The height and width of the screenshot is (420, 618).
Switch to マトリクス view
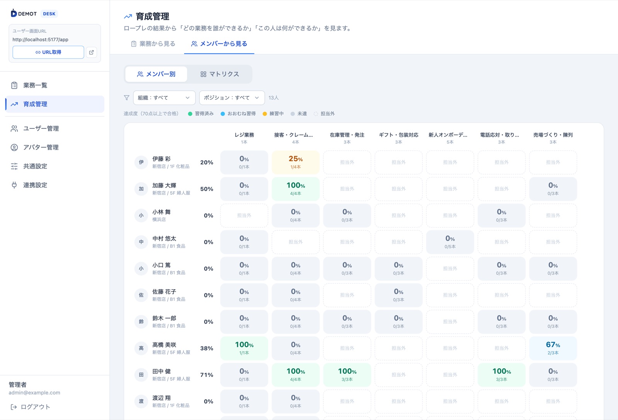(220, 74)
